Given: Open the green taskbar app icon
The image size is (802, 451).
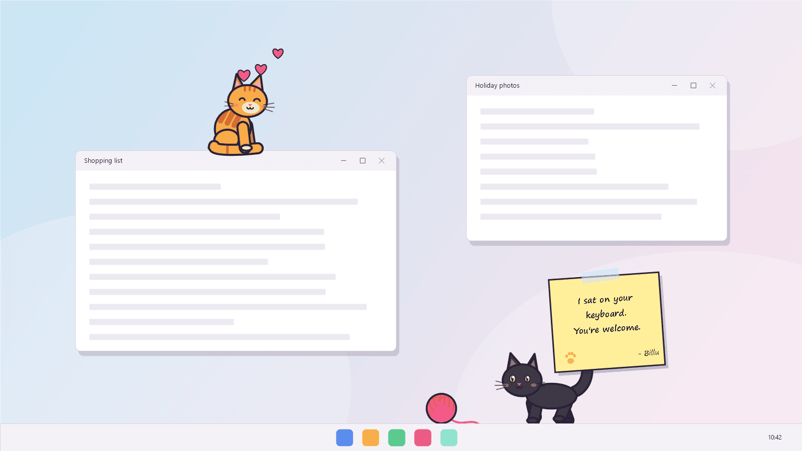Looking at the screenshot, I should tap(396, 437).
